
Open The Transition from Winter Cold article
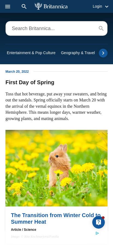click(x=56, y=218)
